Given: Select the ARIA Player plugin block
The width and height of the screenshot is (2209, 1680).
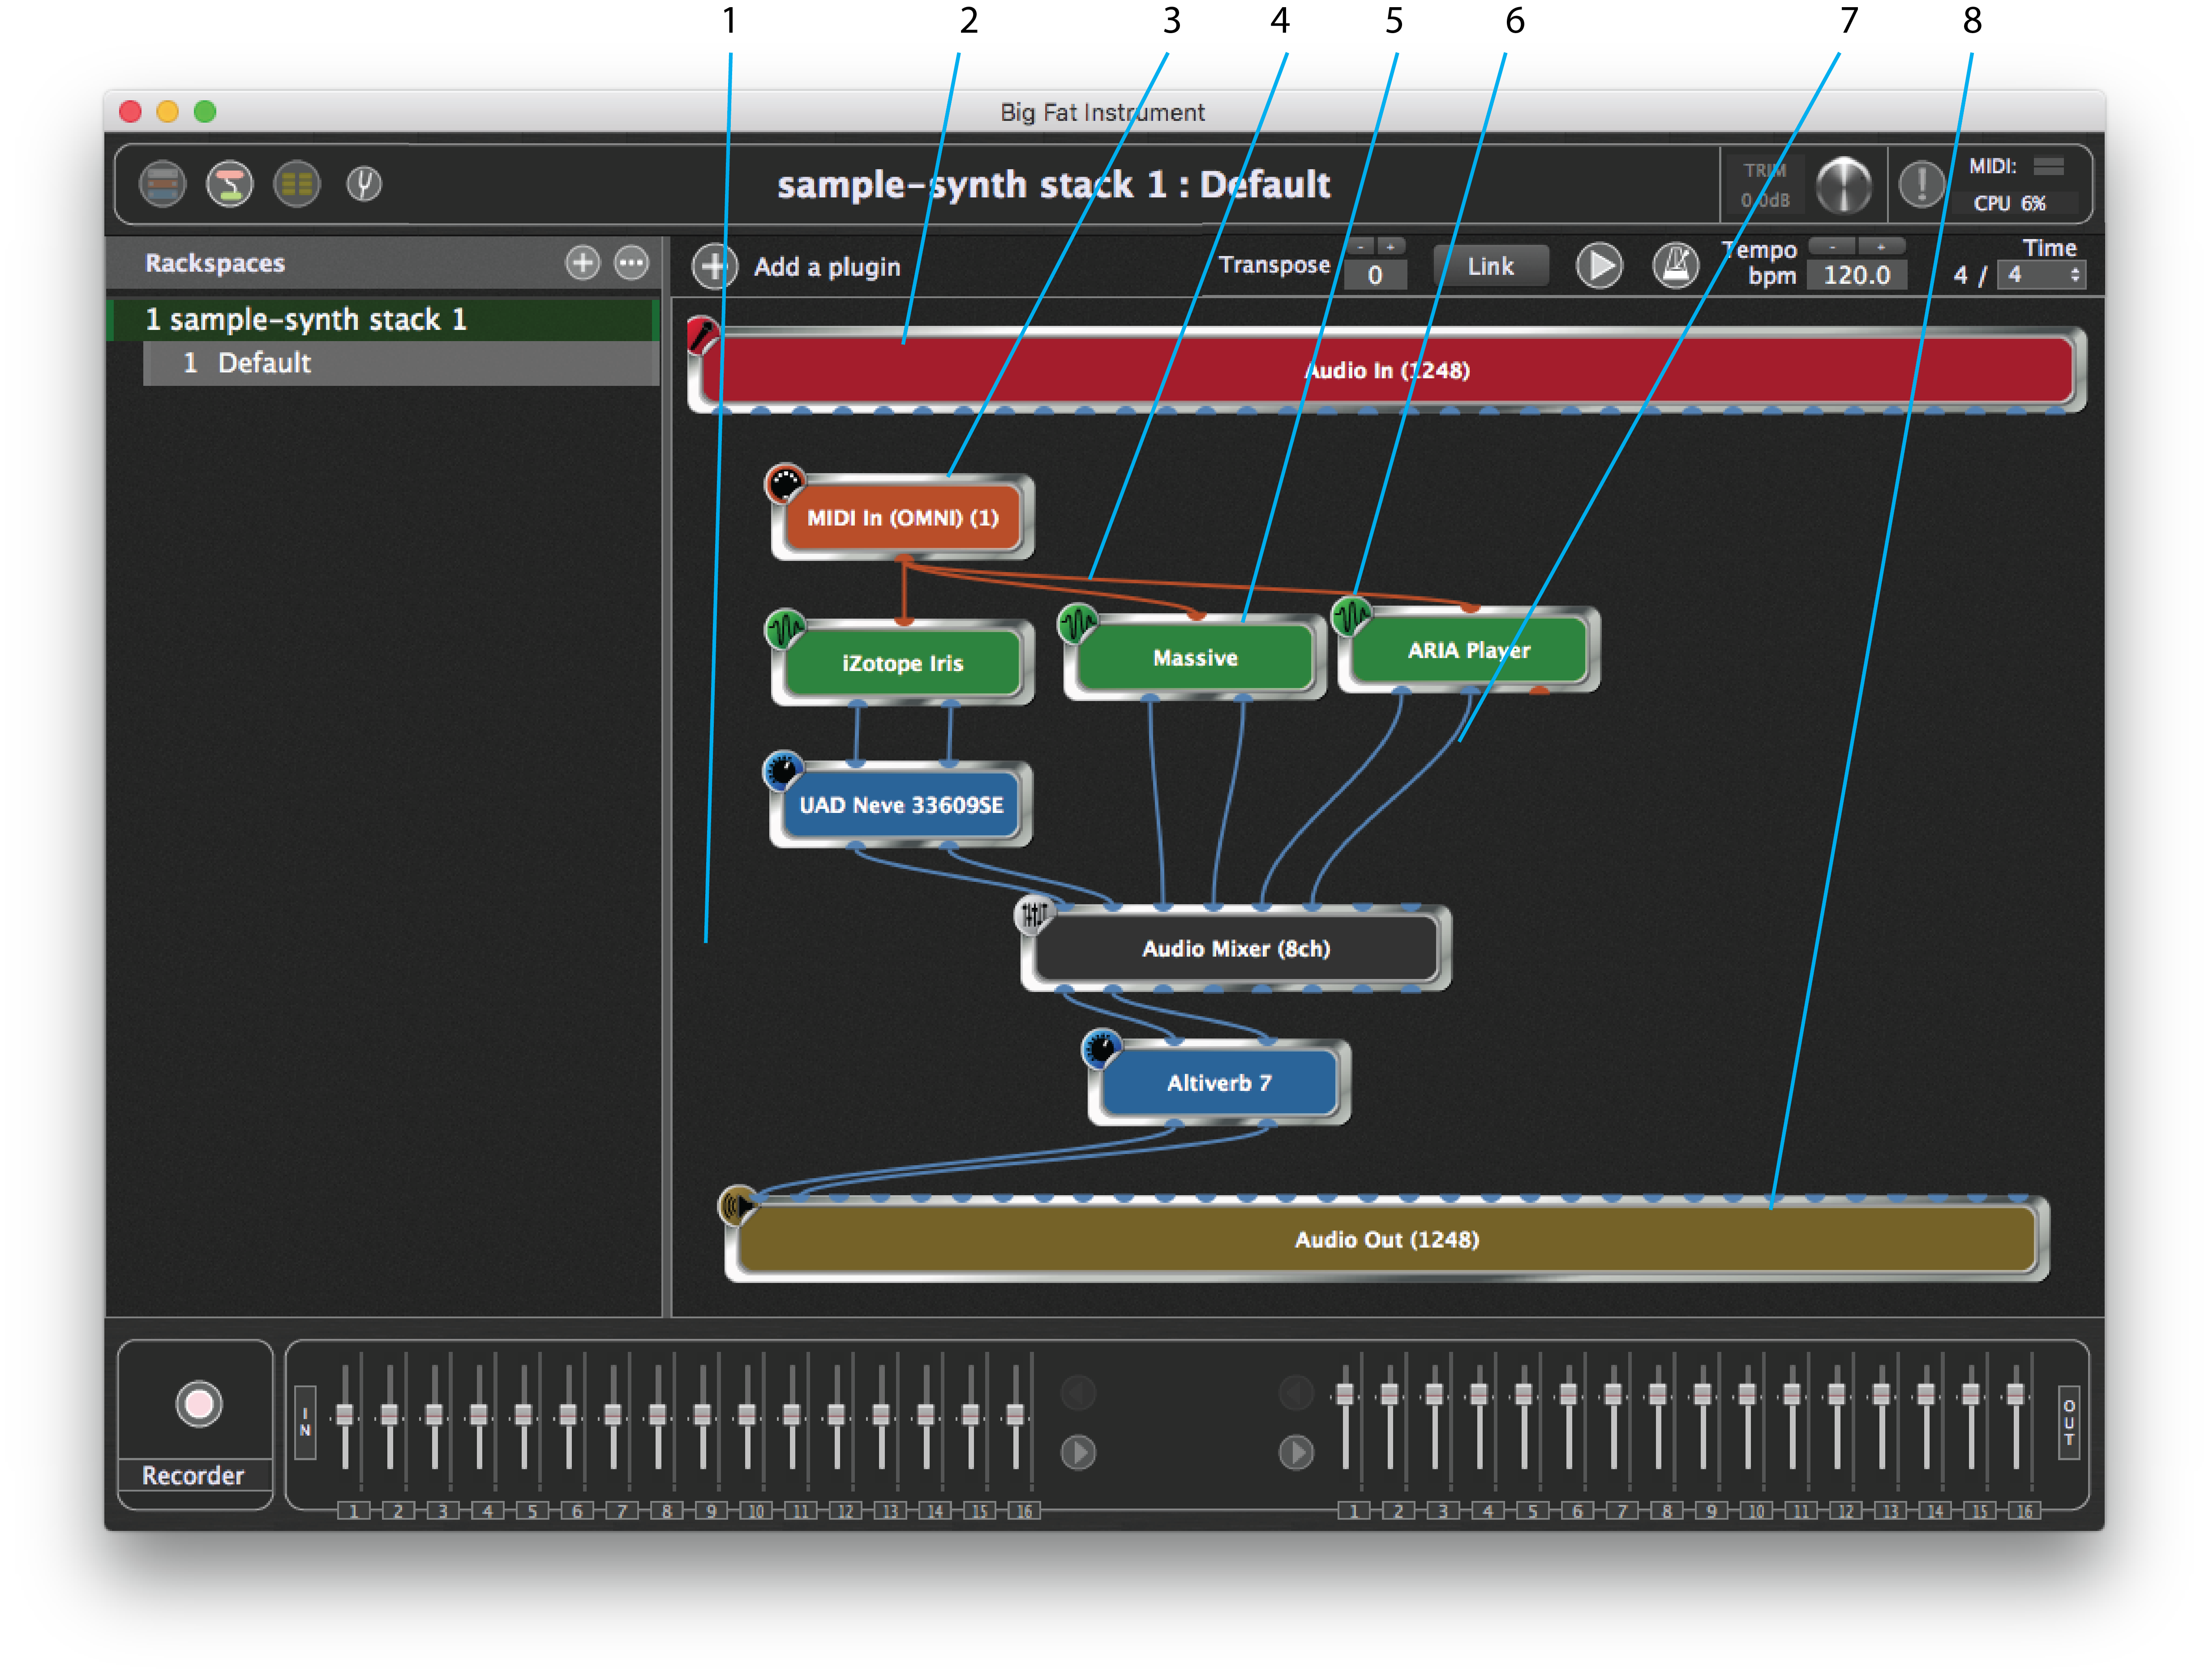Looking at the screenshot, I should point(1469,650).
